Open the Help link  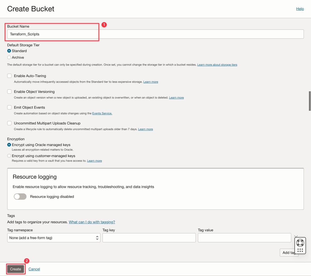click(x=300, y=9)
